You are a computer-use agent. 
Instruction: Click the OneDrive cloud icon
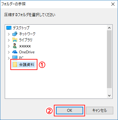[15, 52]
